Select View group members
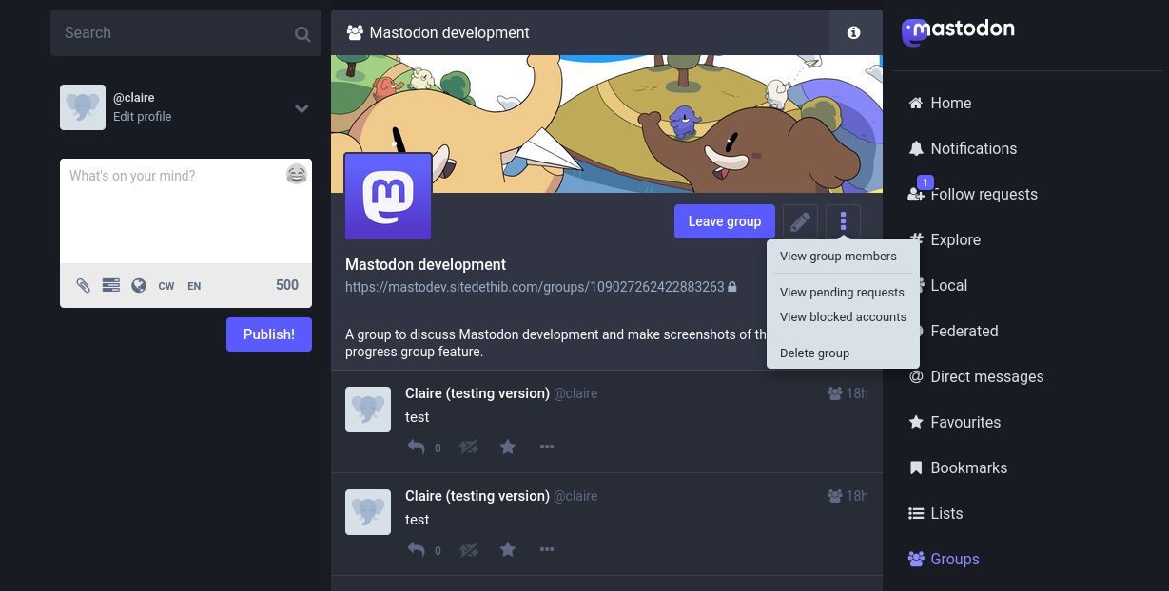The height and width of the screenshot is (591, 1169). [x=838, y=256]
